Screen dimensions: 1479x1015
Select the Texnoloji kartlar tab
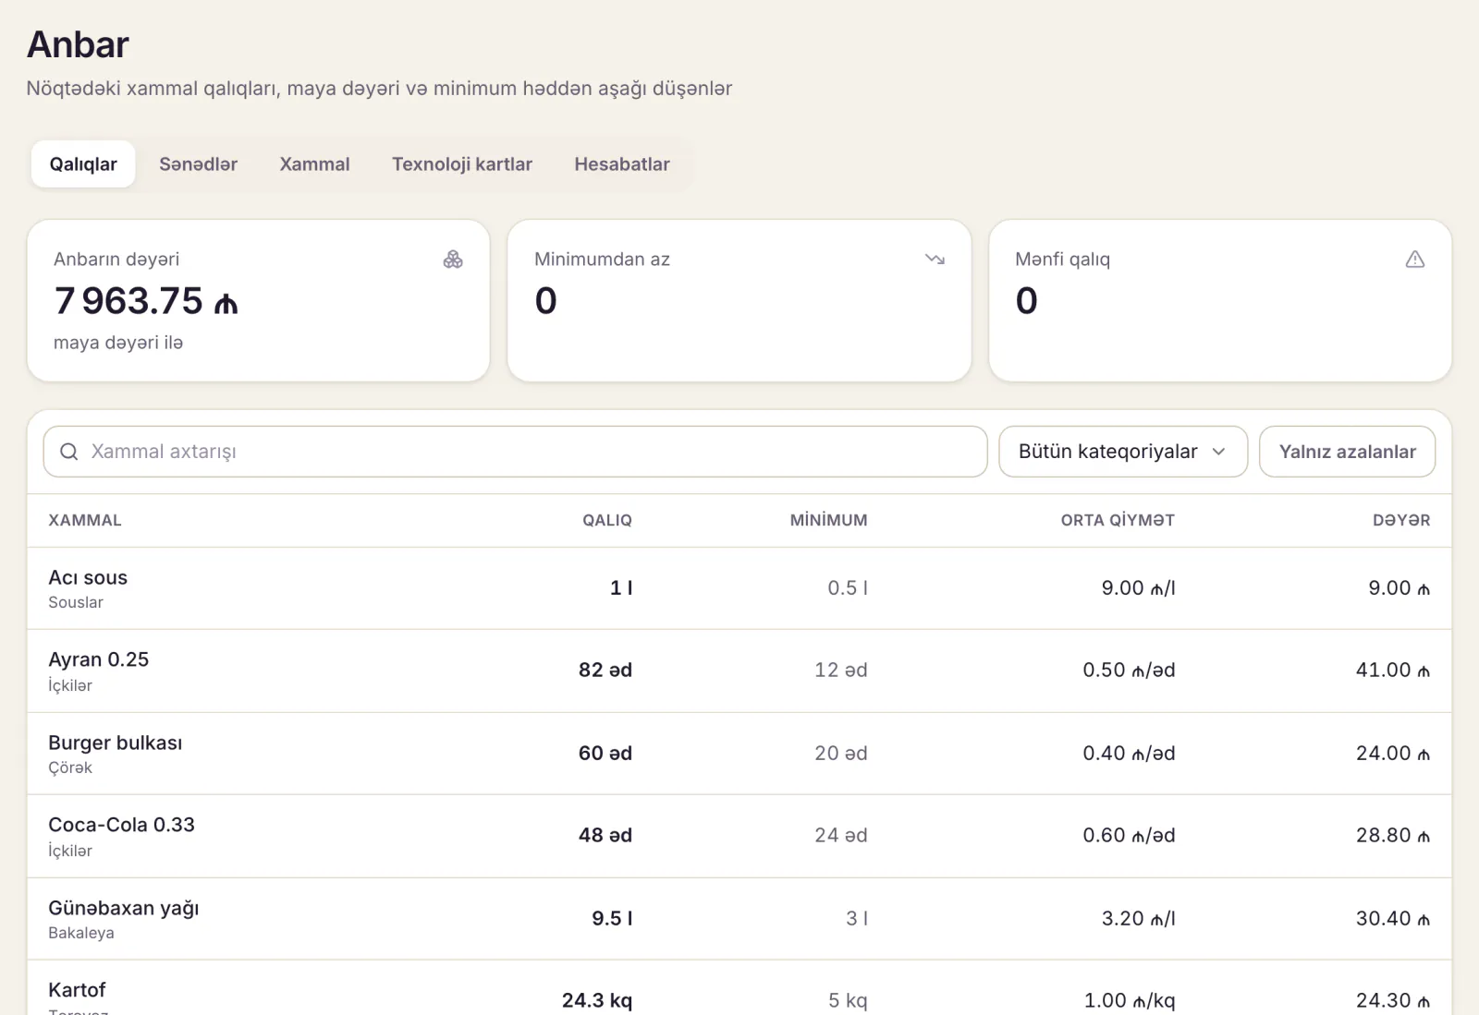point(462,164)
